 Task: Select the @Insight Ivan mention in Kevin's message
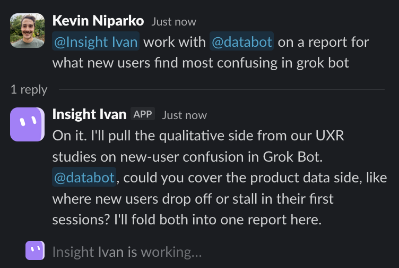pos(96,41)
